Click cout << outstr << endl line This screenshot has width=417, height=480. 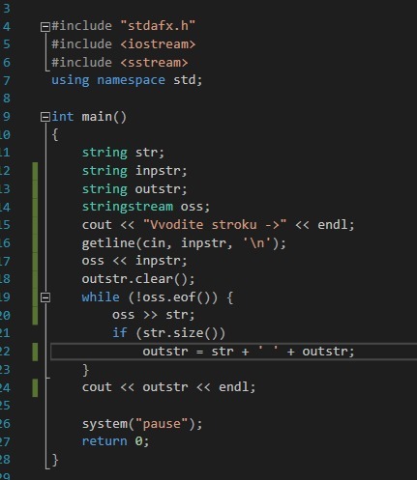tap(168, 387)
